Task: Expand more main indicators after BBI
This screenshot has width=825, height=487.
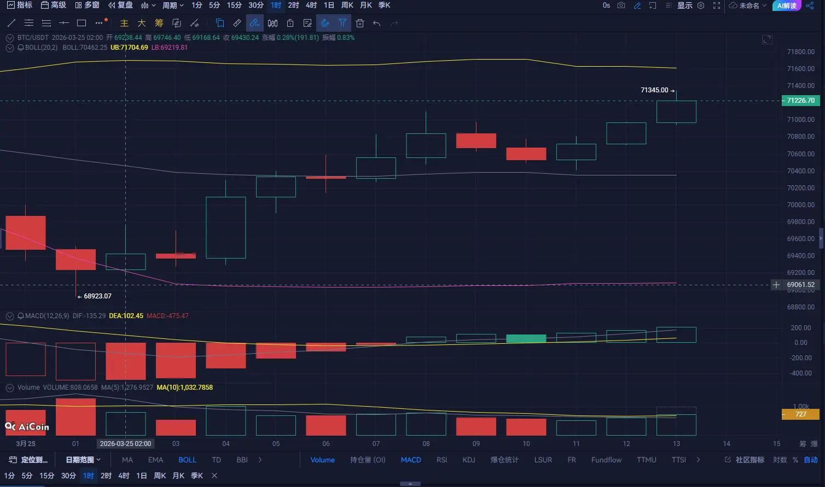Action: pyautogui.click(x=260, y=460)
